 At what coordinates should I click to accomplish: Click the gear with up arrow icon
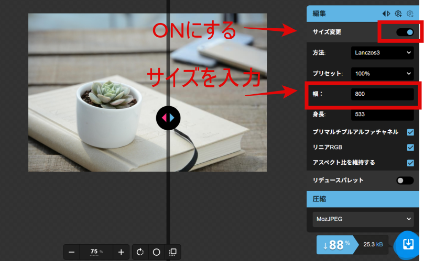coord(398,14)
